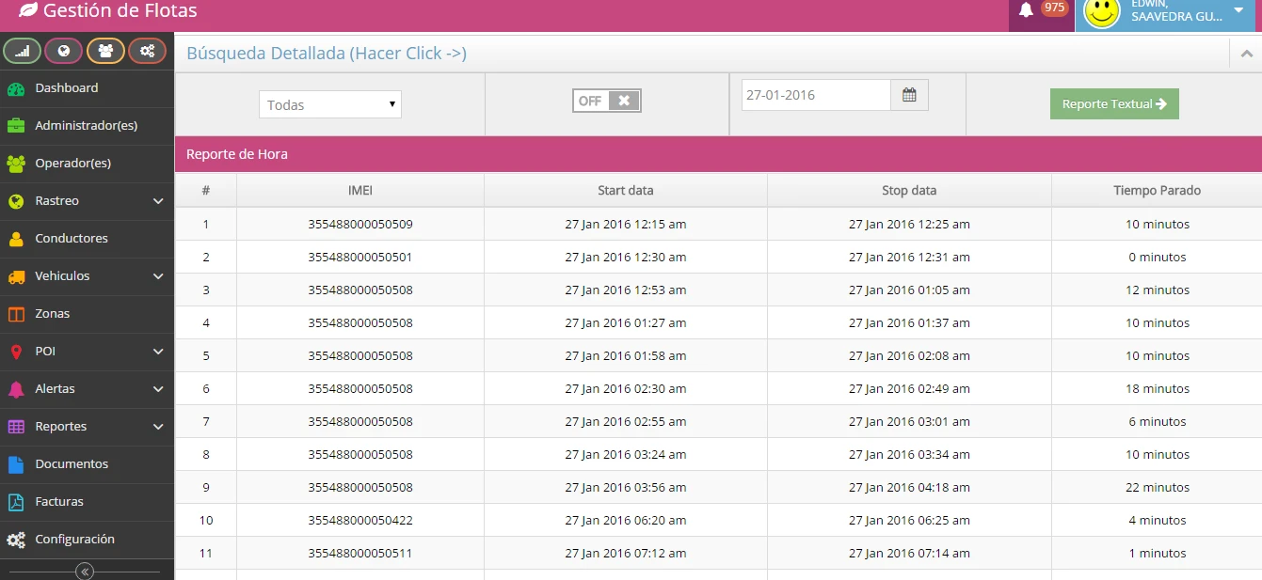Open the Todas dropdown selector

330,104
